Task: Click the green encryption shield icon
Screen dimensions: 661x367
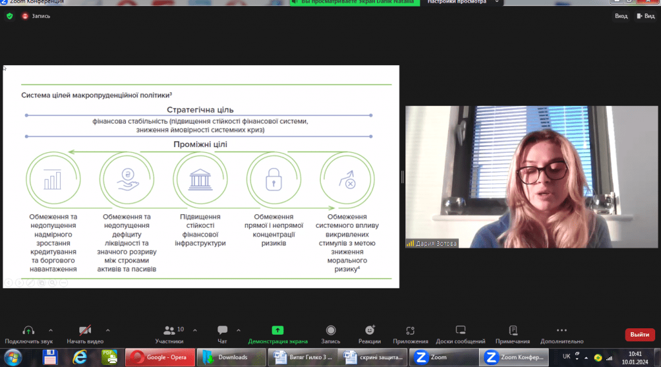Action: [10, 16]
